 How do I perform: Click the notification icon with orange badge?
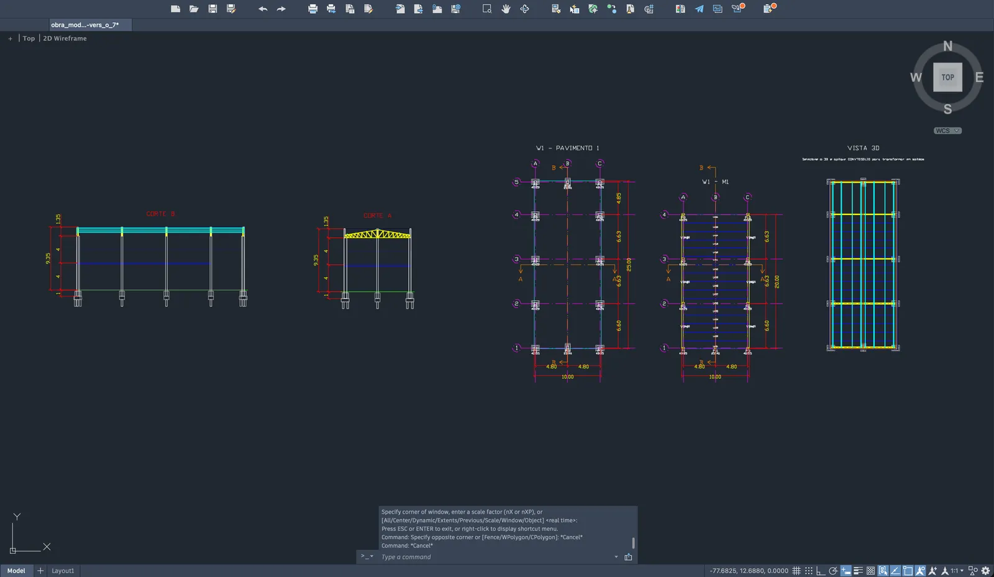(x=738, y=8)
